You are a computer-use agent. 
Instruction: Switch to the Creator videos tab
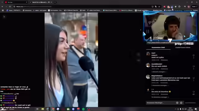[183, 47]
